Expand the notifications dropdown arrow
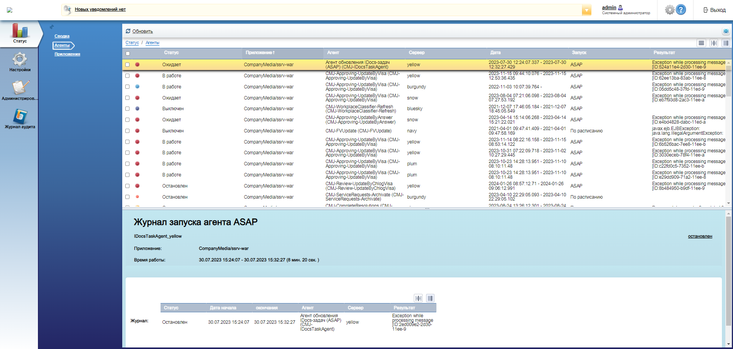The width and height of the screenshot is (733, 349). tap(586, 10)
